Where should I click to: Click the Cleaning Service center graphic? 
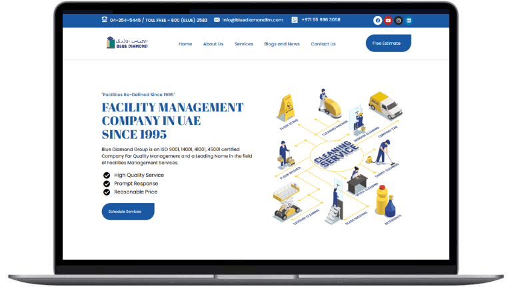pos(336,155)
